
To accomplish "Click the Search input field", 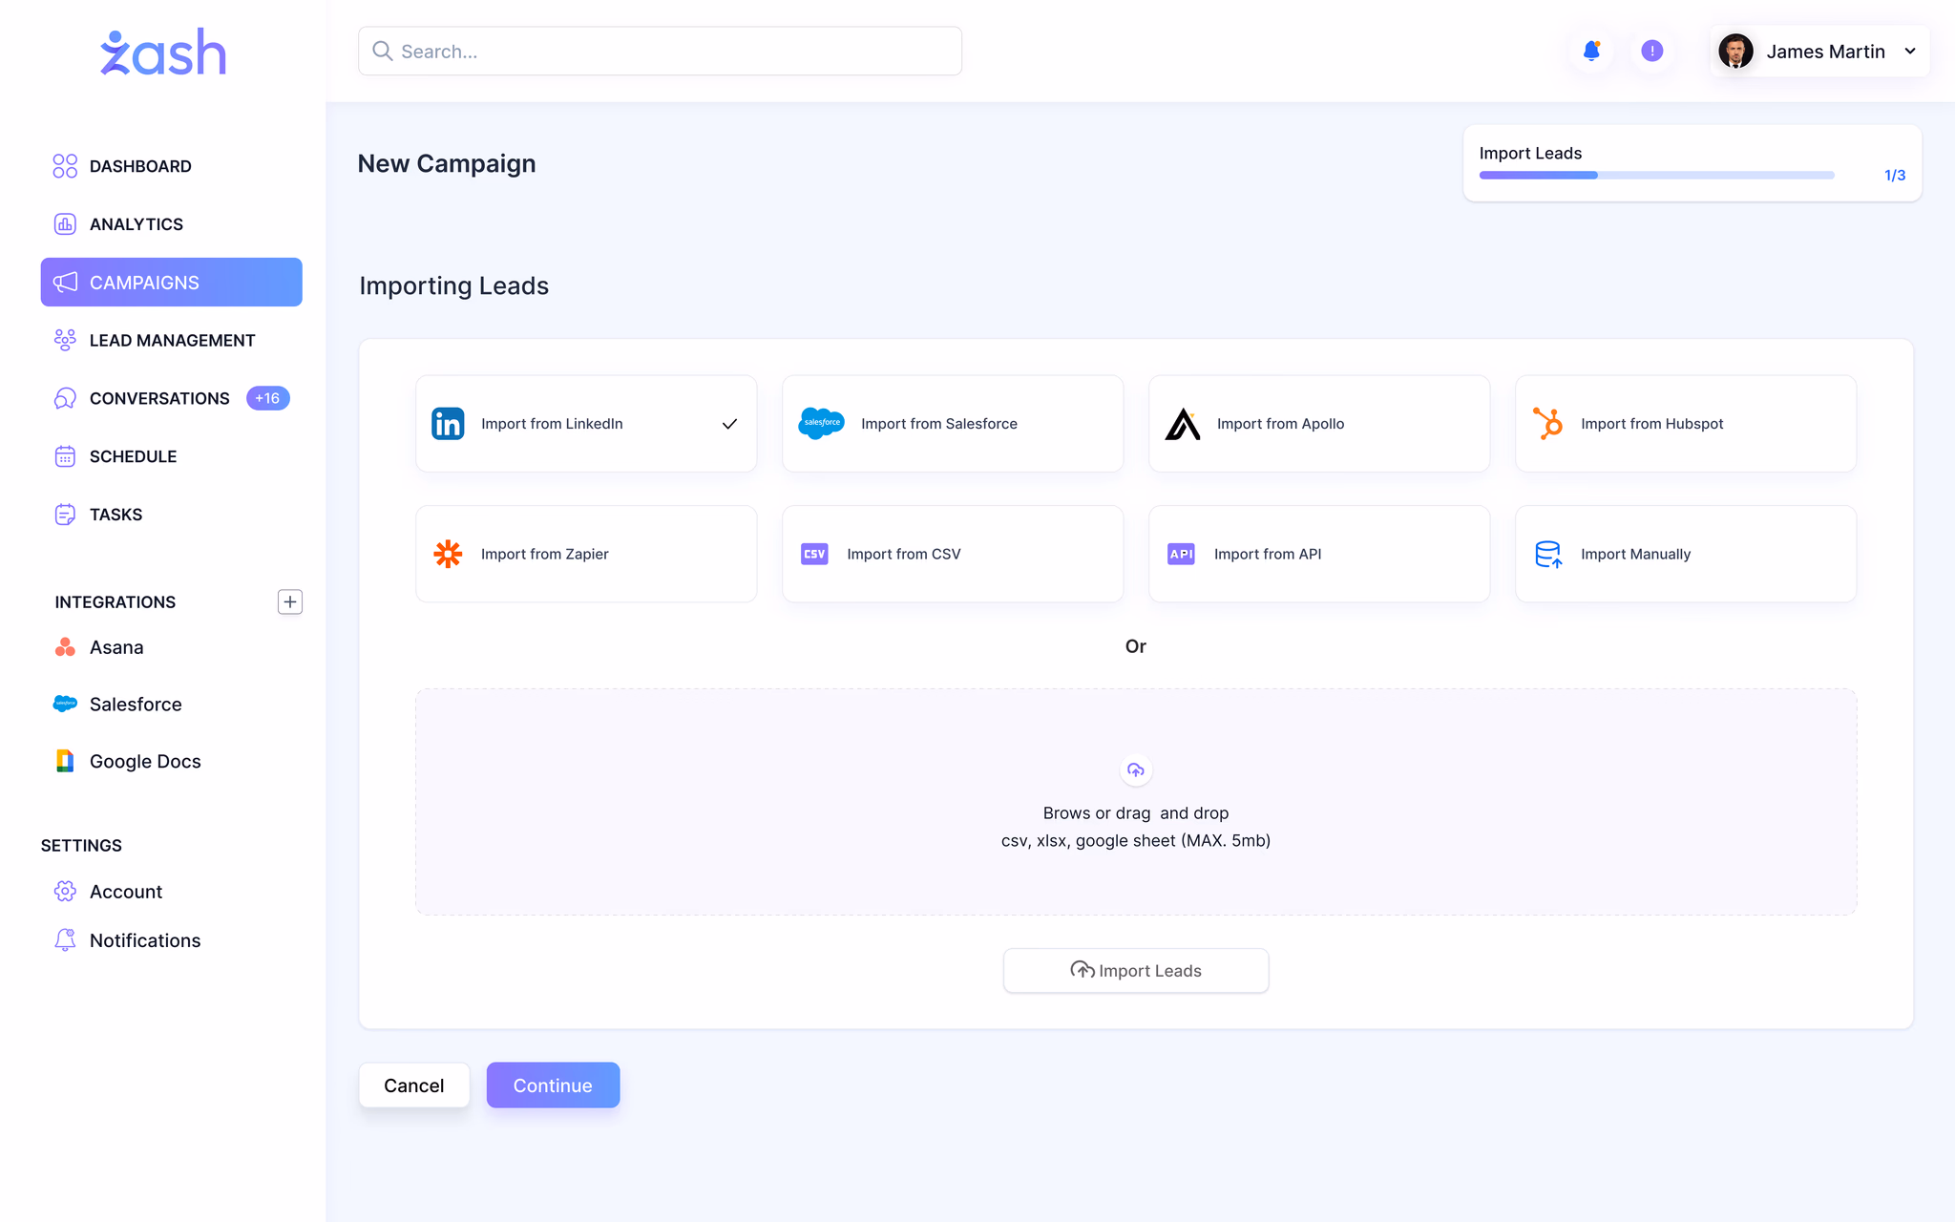I will pyautogui.click(x=660, y=52).
